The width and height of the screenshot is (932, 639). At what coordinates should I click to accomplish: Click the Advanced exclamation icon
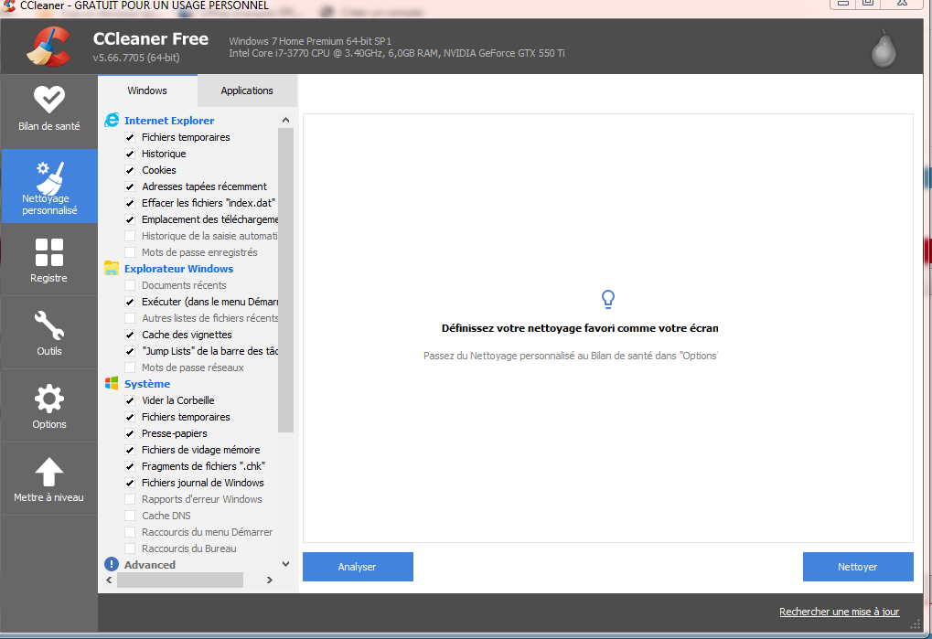(112, 564)
